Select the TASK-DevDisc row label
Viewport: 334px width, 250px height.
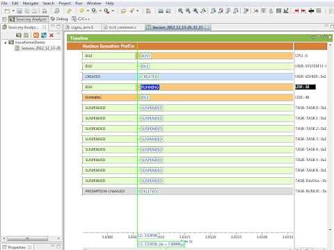coord(310,181)
